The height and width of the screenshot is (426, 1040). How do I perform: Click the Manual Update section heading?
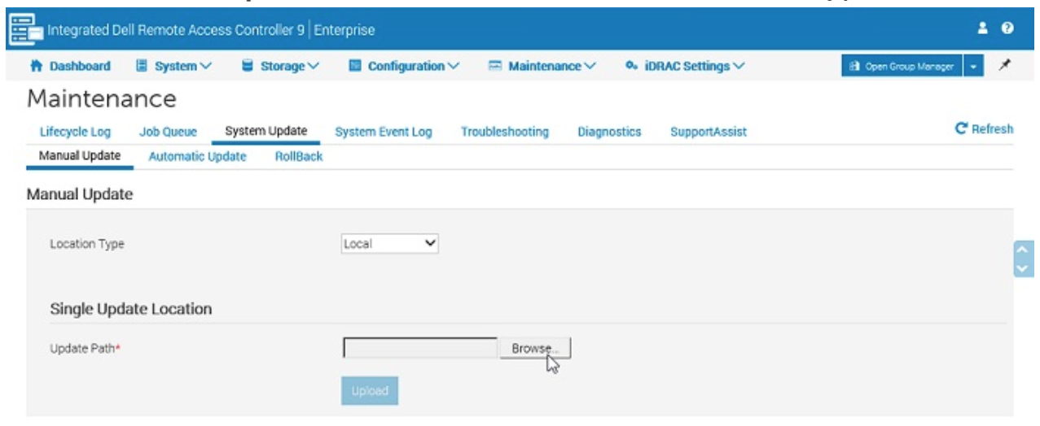click(x=80, y=194)
